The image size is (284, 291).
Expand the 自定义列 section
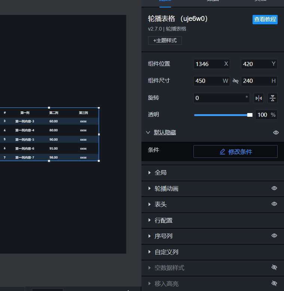point(149,252)
